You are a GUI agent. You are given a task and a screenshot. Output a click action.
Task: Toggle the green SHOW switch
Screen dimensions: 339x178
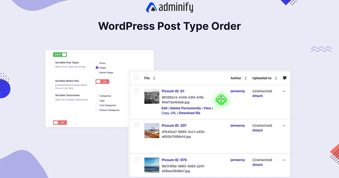click(x=60, y=54)
